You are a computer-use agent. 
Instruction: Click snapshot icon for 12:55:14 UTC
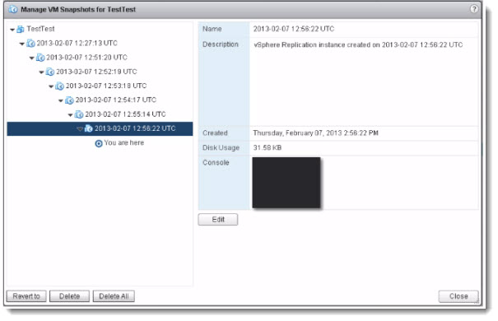pos(79,114)
